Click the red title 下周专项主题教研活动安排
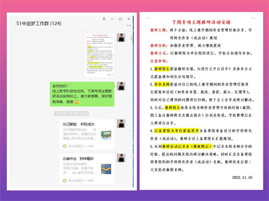269x201 pixels. click(201, 22)
